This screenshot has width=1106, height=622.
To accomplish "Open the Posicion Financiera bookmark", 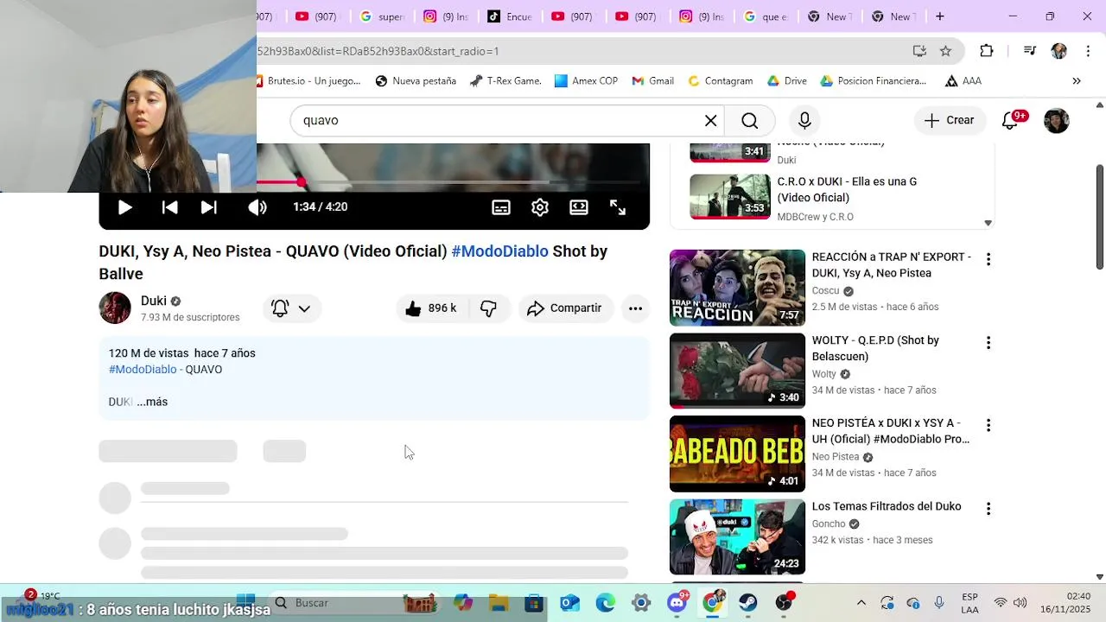I will click(873, 81).
